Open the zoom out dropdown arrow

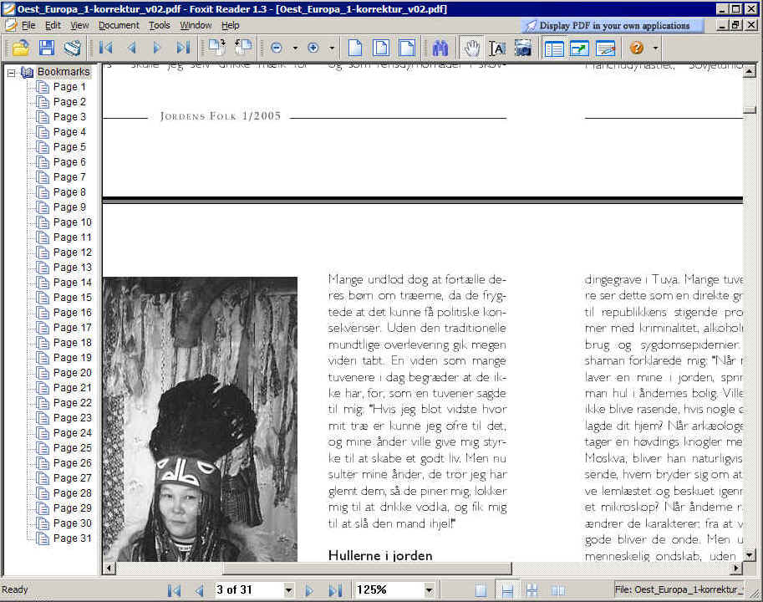(x=295, y=48)
